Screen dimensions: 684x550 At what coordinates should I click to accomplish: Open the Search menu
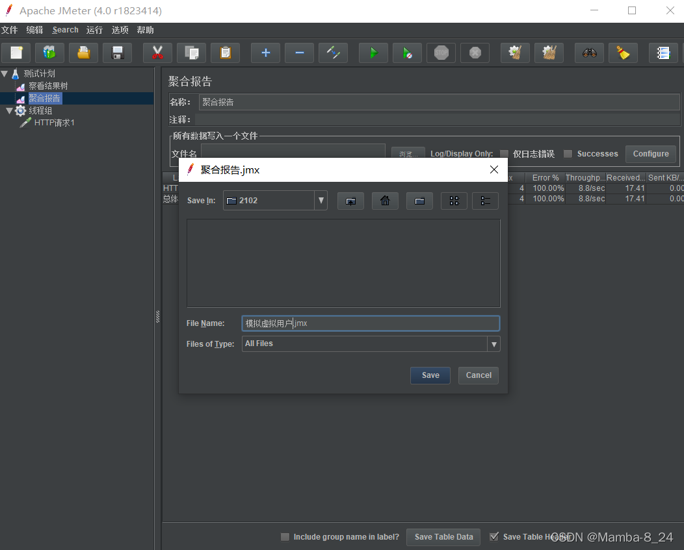point(66,30)
